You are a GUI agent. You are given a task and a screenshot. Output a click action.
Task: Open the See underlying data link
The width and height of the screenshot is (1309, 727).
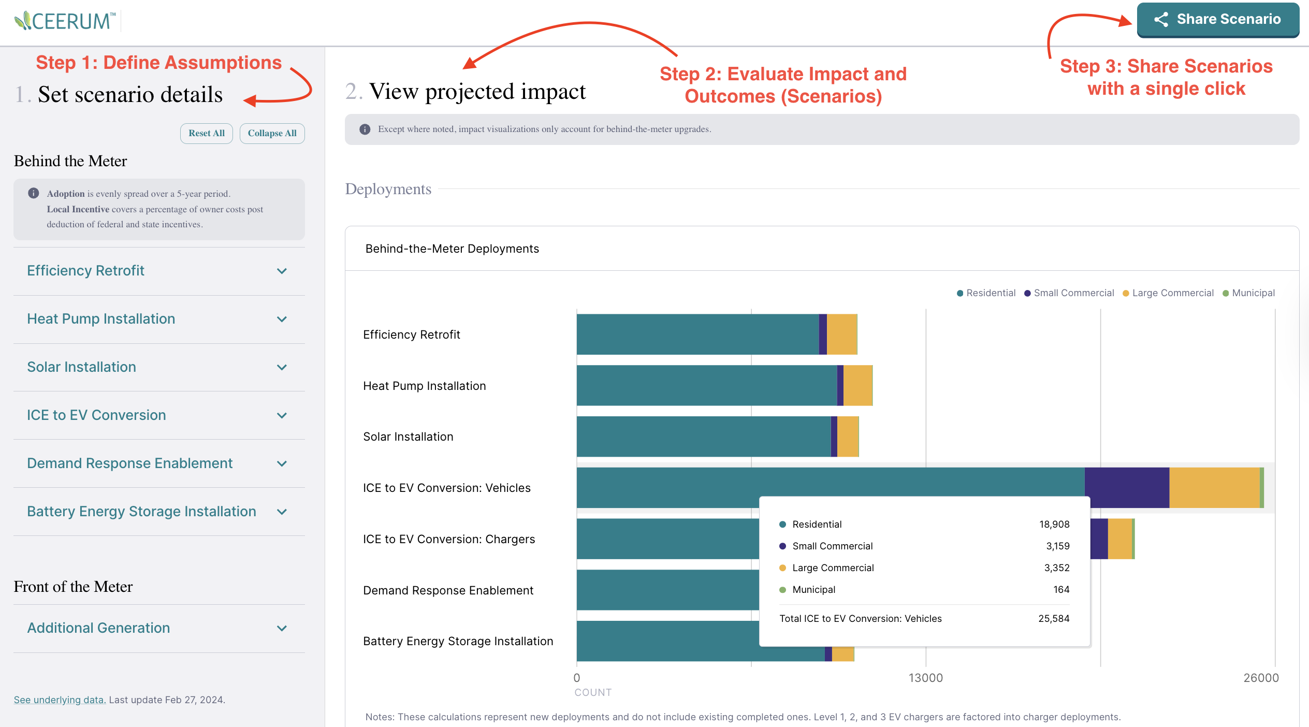(60, 700)
